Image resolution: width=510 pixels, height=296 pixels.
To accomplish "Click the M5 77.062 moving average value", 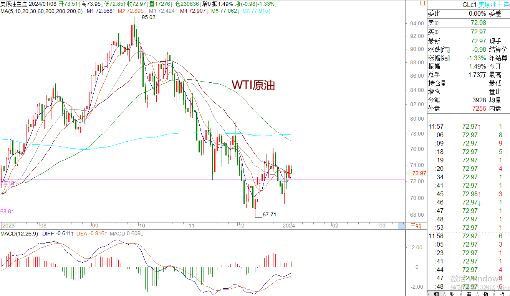I will tap(225, 11).
